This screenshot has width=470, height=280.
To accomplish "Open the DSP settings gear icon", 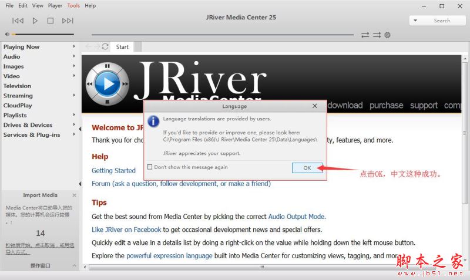I will 387,35.
